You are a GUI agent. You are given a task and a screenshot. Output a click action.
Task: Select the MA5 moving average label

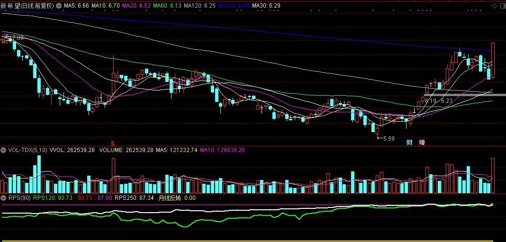(76, 6)
